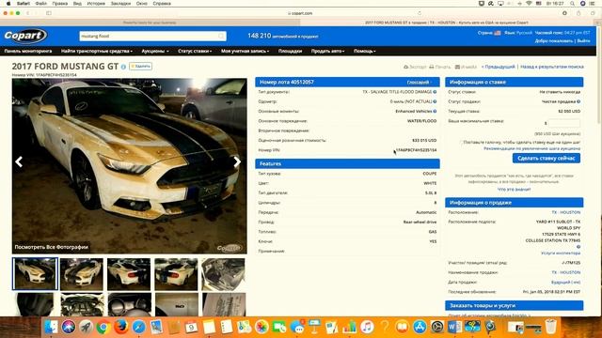Open Launchpad from the dock
Screen dimensions: 602x338
click(86, 327)
